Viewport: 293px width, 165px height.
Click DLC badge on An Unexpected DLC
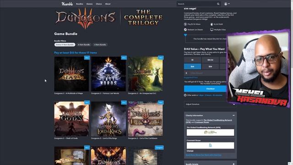tap(161, 58)
